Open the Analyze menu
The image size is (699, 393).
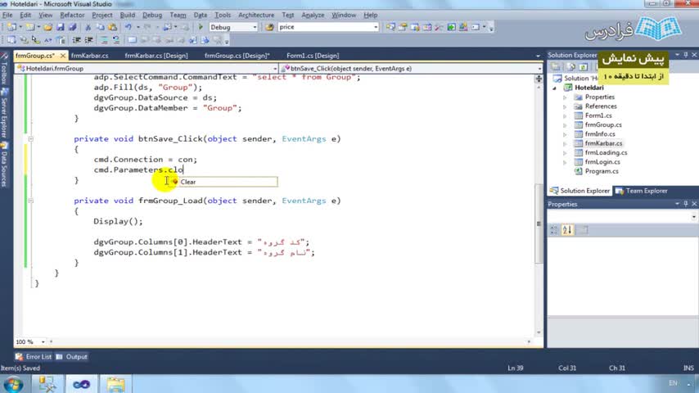point(313,16)
